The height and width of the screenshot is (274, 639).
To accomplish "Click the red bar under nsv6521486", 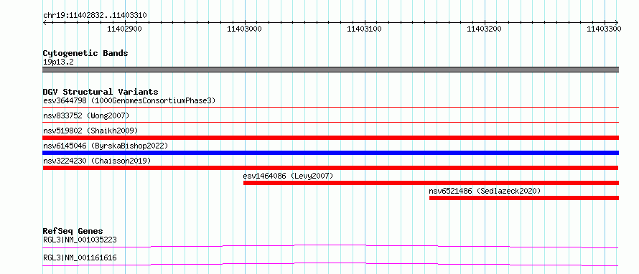I will [x=524, y=198].
